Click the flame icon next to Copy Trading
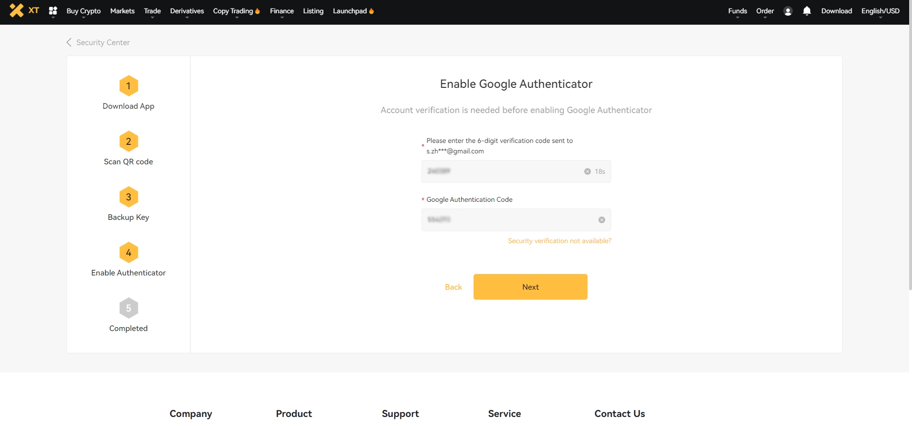The image size is (912, 426). [257, 11]
